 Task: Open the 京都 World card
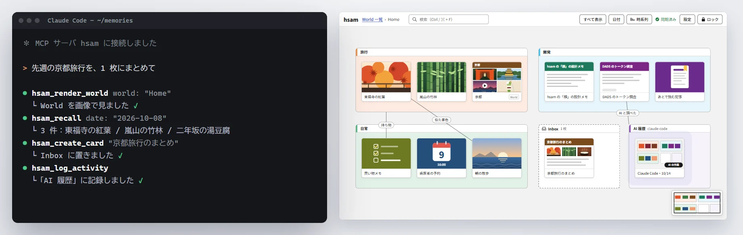(x=497, y=81)
